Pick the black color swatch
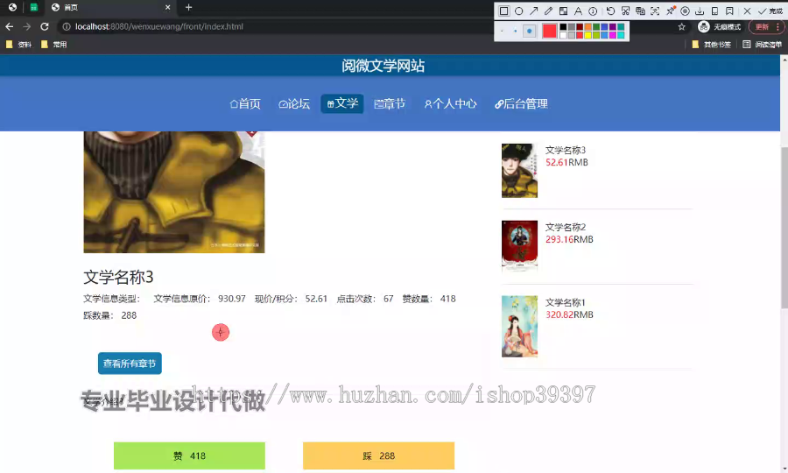The width and height of the screenshot is (788, 473). [x=563, y=26]
